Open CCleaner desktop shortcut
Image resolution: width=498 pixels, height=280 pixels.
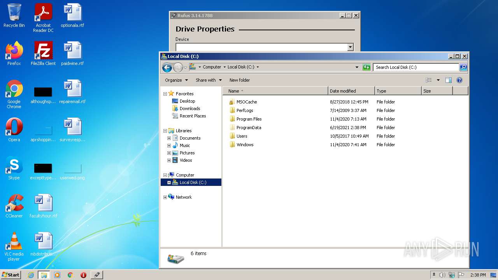tap(14, 206)
